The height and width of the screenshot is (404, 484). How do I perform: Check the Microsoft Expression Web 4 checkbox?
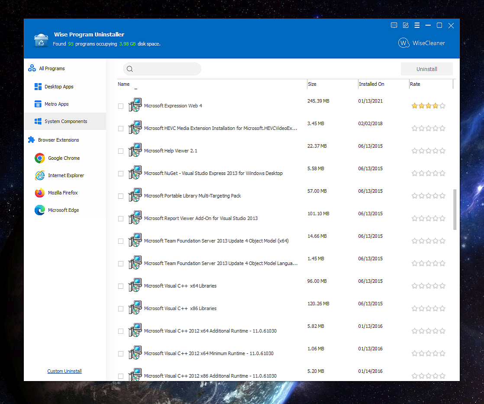(x=121, y=106)
